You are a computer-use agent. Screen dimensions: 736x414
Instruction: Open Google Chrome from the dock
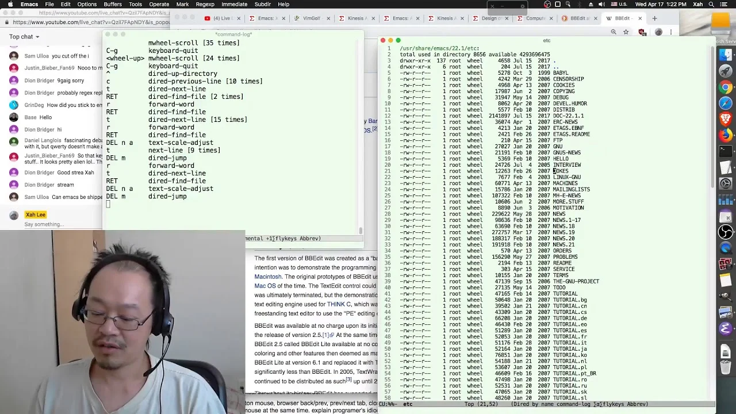[x=726, y=87]
